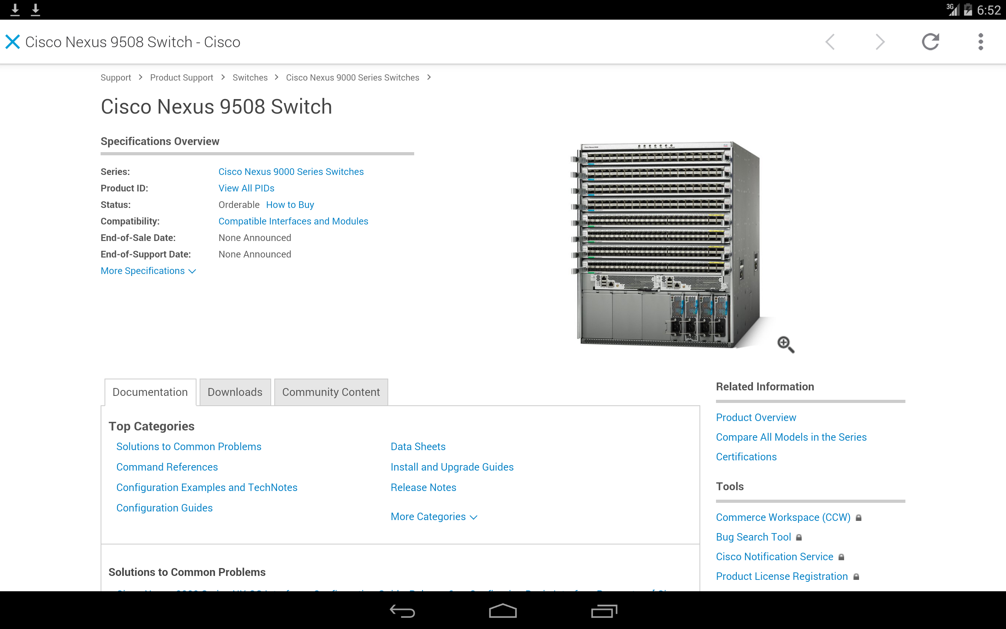Screen dimensions: 1006x629
Task: Go back using browser back arrow
Action: point(830,42)
